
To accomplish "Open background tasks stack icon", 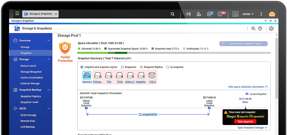I will pos(199,14).
